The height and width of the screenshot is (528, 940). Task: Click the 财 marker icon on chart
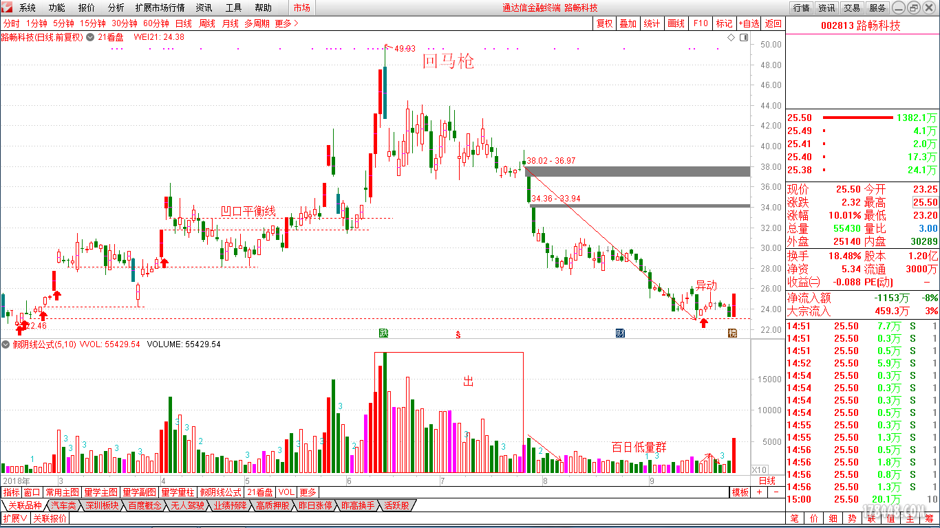pos(620,333)
